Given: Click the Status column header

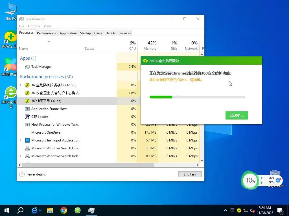Looking at the screenshot, I should pos(100,46).
